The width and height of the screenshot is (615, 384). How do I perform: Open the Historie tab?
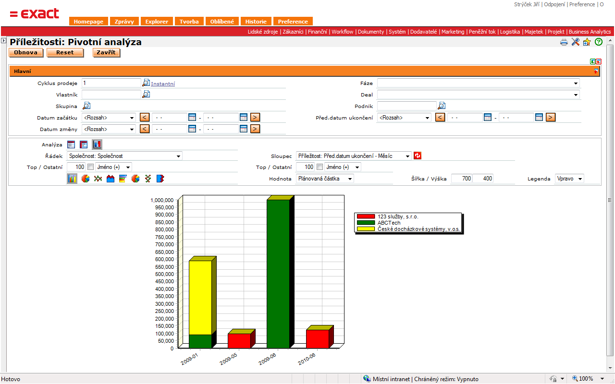(x=256, y=22)
